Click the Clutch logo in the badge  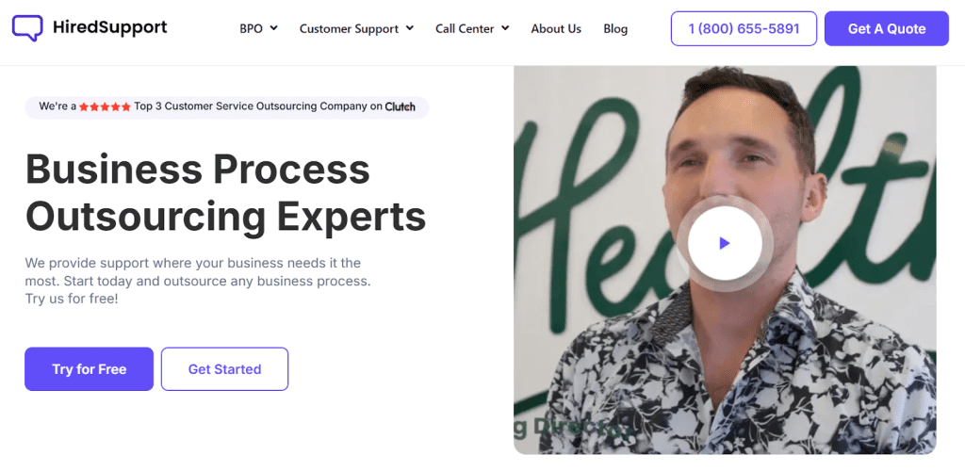pos(400,106)
